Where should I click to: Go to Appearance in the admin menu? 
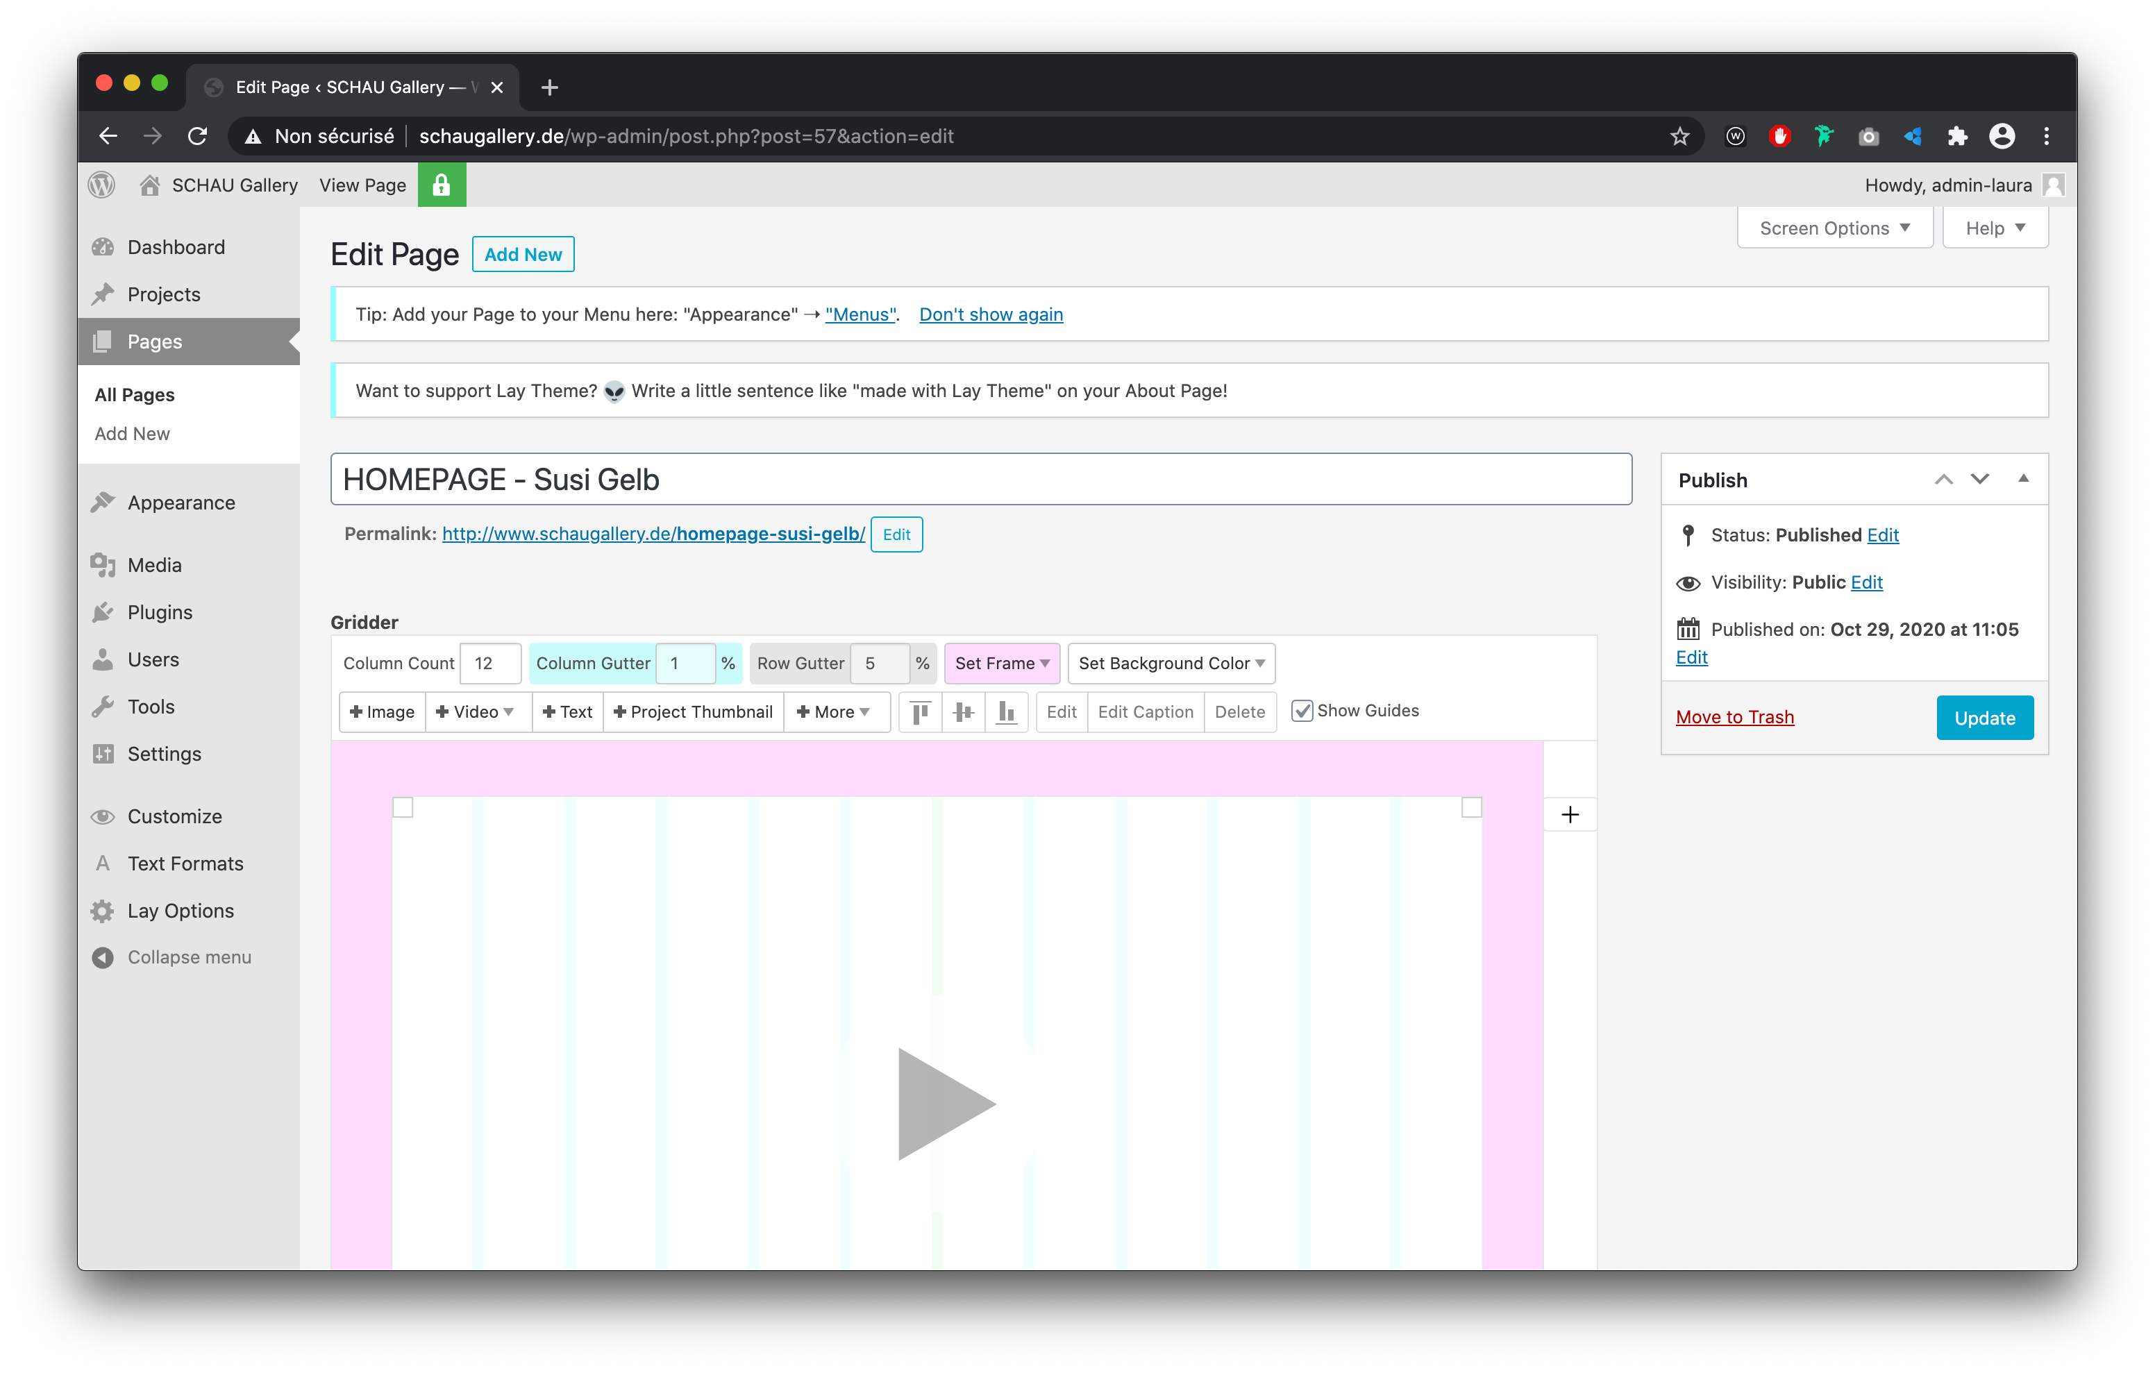click(181, 502)
